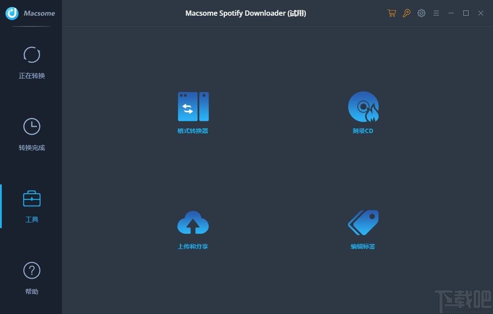Click the blue active-section indicator bar

click(1, 206)
